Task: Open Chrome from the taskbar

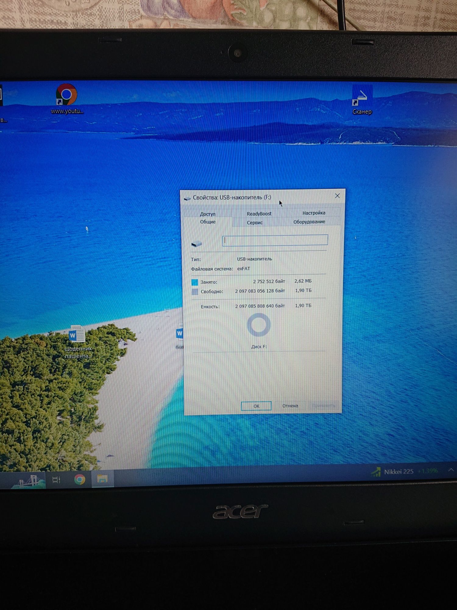Action: click(80, 479)
